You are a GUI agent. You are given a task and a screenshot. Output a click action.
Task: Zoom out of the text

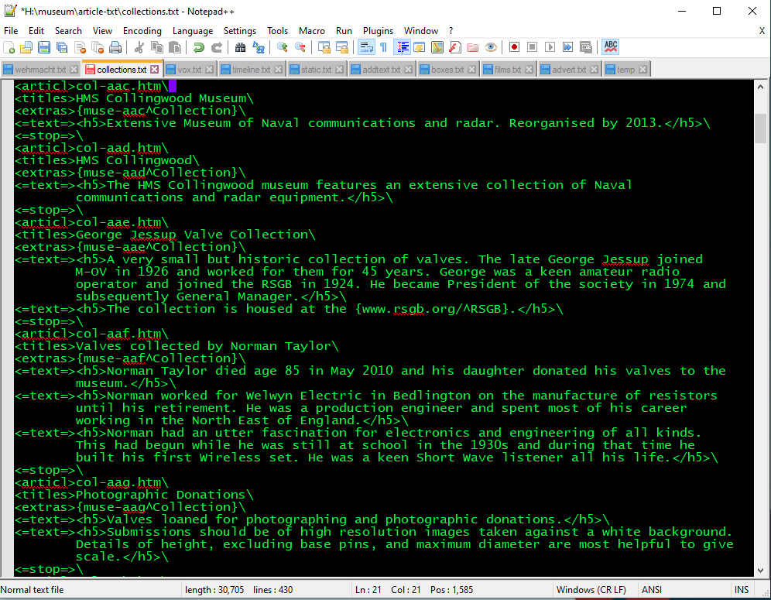pos(300,47)
